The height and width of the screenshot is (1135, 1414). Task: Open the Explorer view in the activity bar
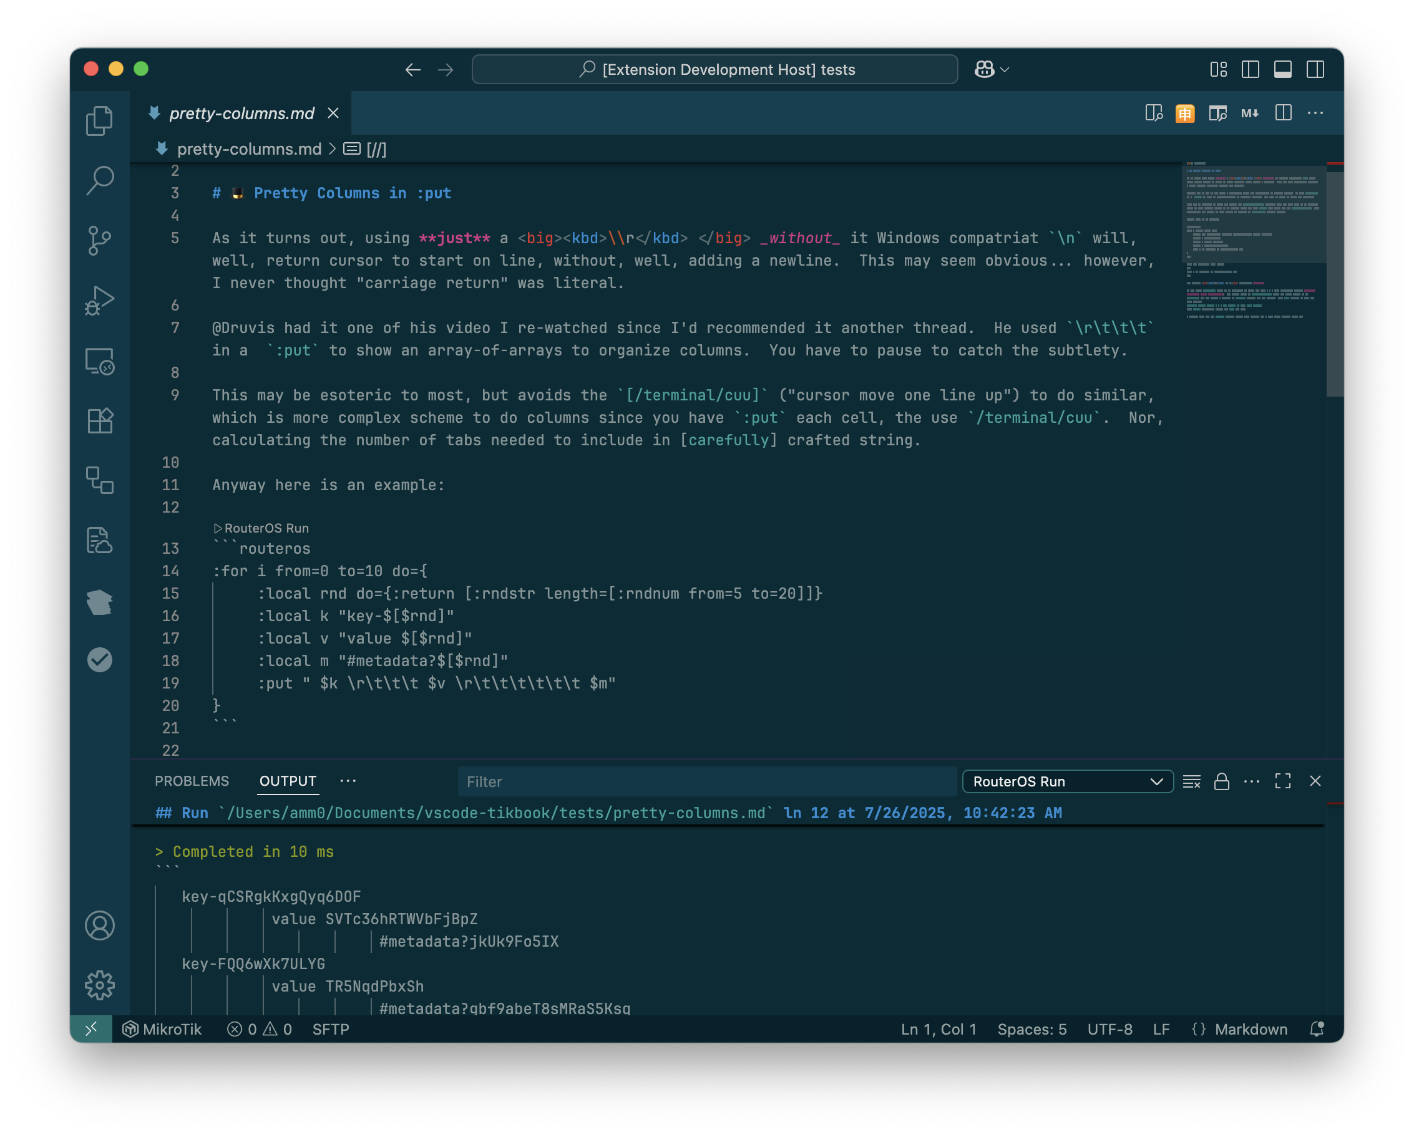tap(100, 120)
